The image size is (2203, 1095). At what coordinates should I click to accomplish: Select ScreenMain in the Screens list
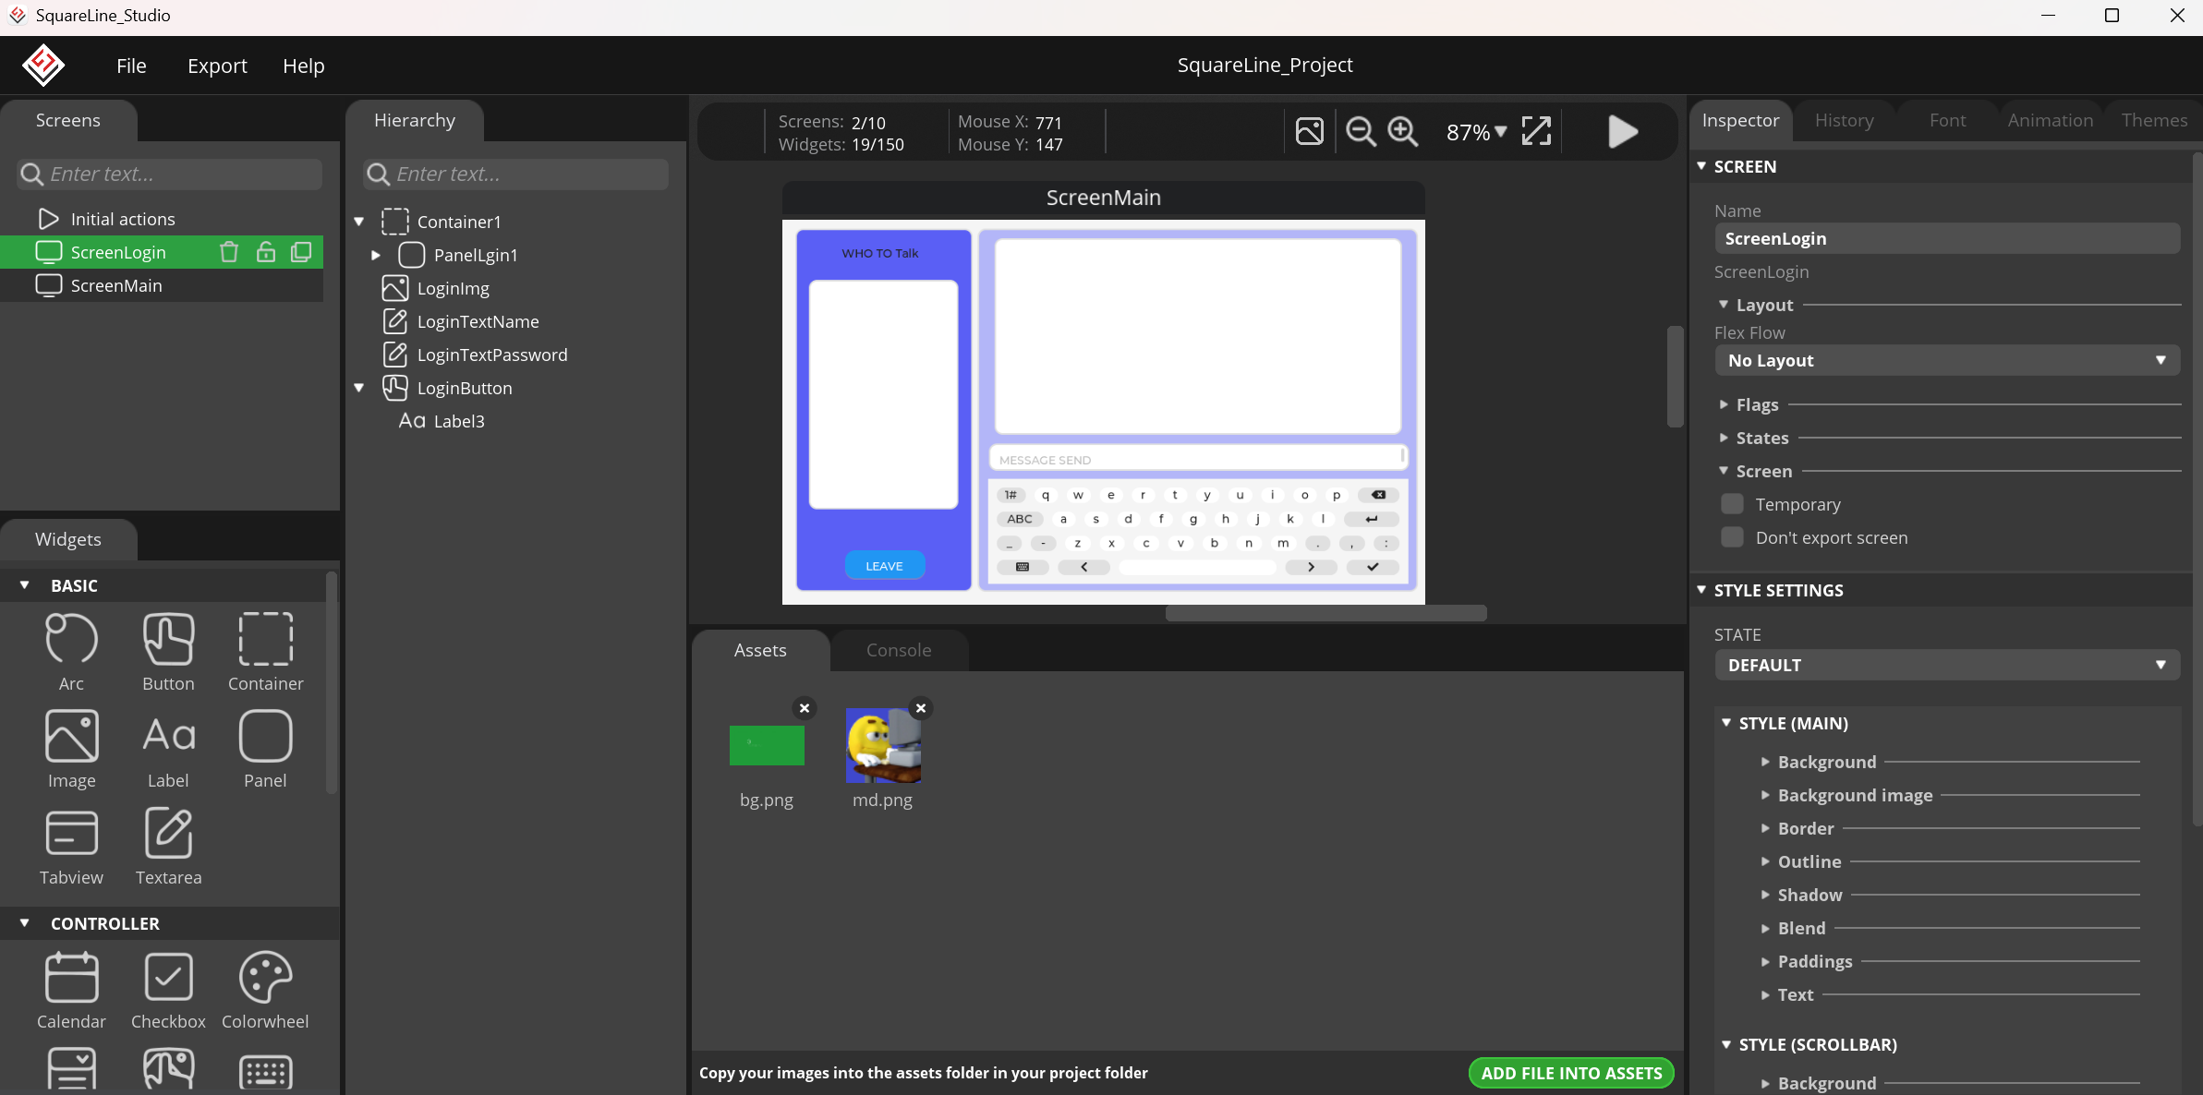point(116,285)
